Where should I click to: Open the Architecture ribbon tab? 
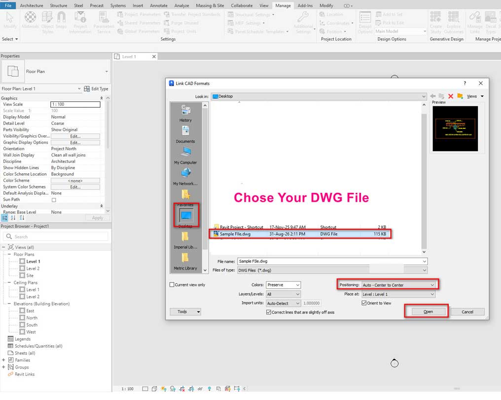click(x=32, y=5)
